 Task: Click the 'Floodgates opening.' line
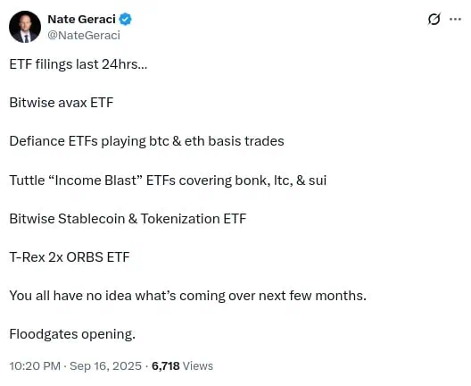coord(72,334)
